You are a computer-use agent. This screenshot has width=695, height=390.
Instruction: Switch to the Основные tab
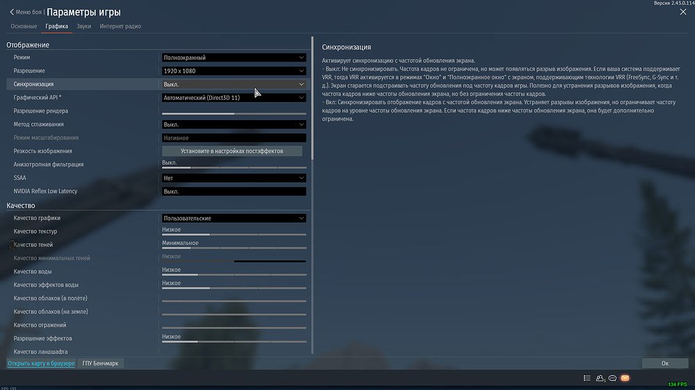point(24,26)
